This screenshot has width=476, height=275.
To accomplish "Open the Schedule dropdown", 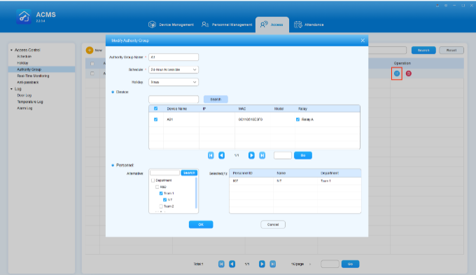I will [x=174, y=69].
